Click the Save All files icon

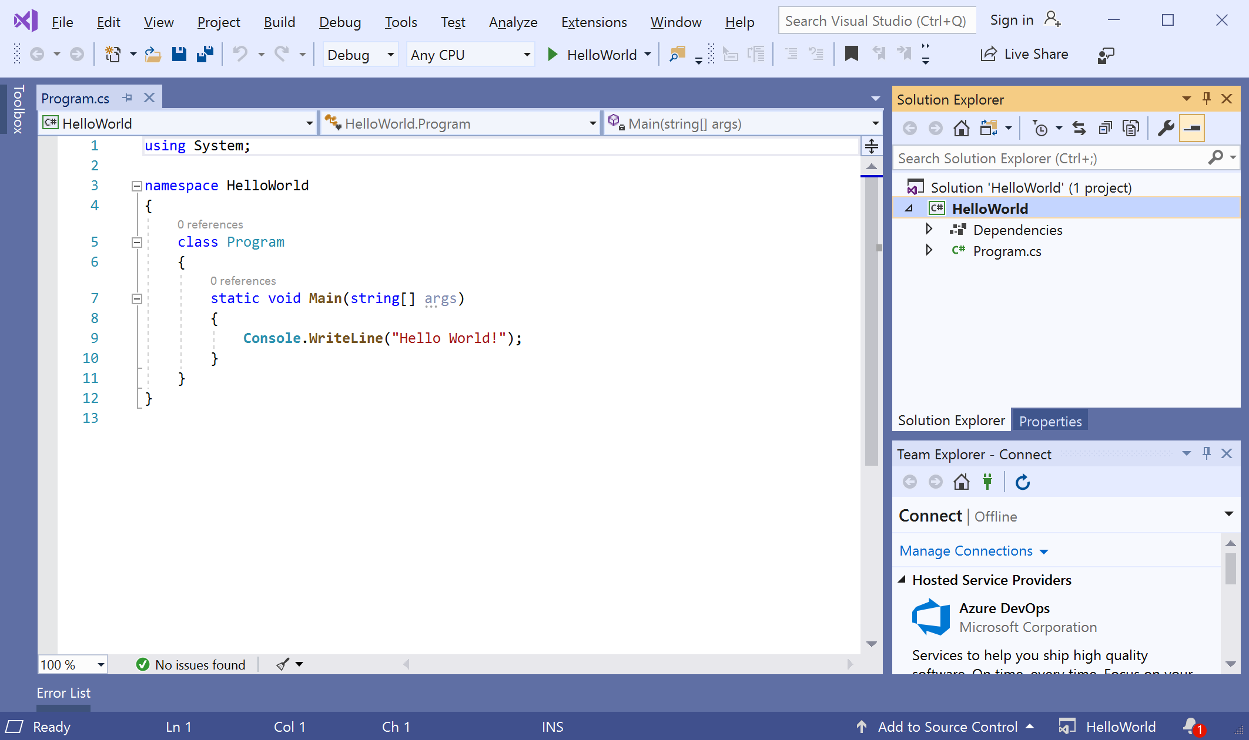205,55
